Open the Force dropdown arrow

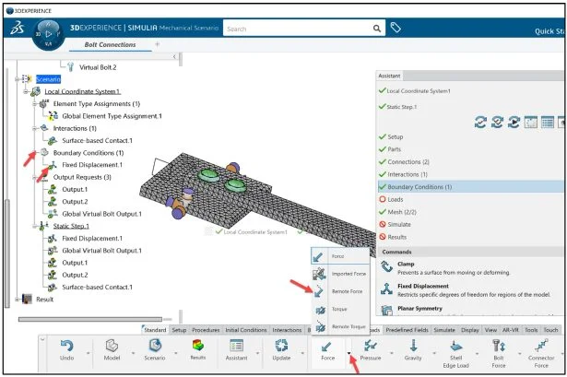tap(348, 353)
